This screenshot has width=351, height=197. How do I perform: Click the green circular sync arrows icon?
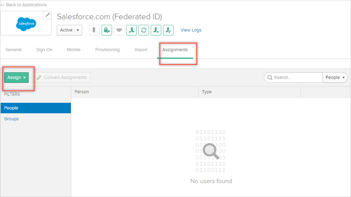[144, 30]
